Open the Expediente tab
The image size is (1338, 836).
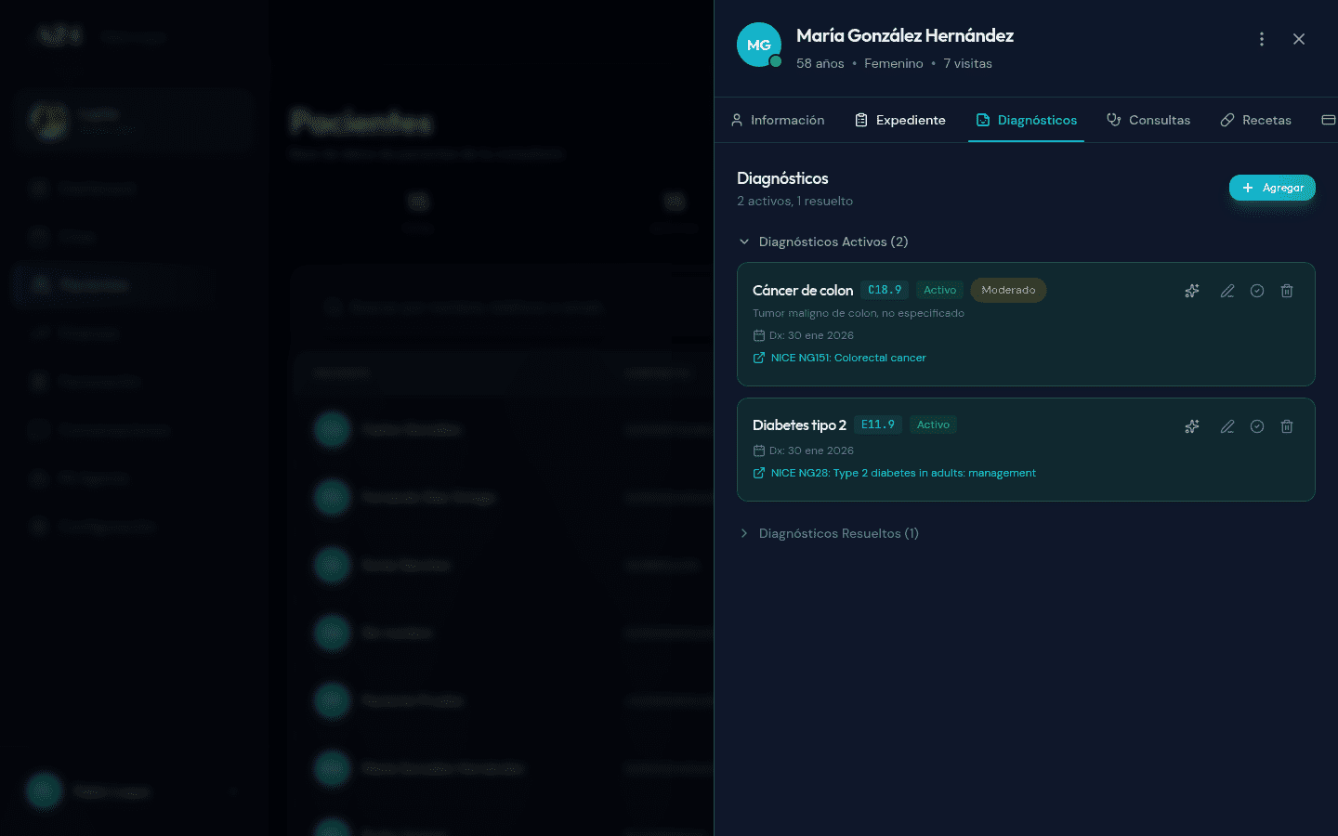(900, 120)
